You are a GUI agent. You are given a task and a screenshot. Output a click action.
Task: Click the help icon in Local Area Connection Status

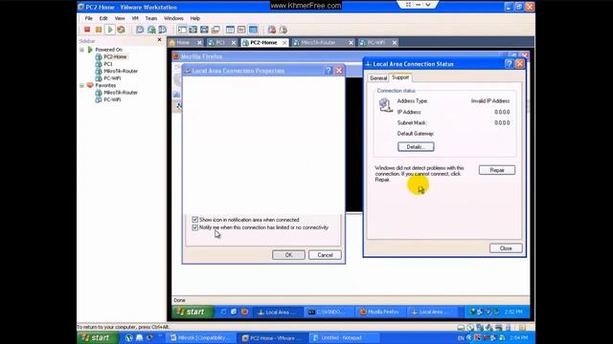click(509, 64)
